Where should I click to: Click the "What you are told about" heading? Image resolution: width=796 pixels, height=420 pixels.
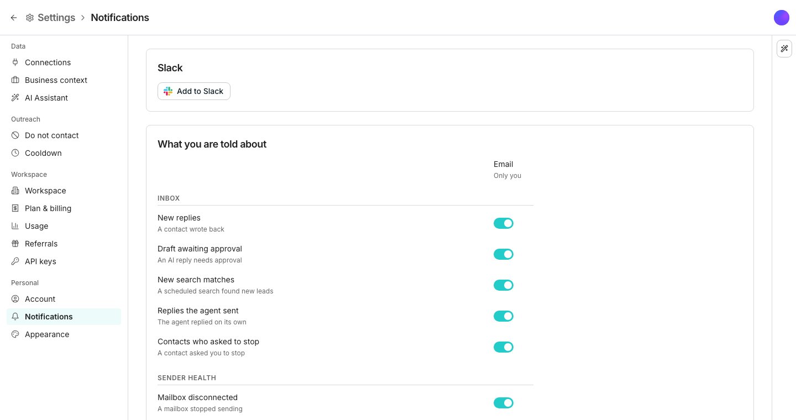coord(212,144)
